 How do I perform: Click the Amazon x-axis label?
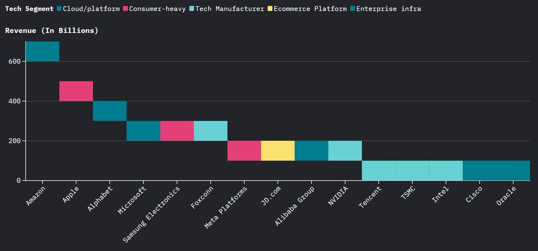[36, 195]
